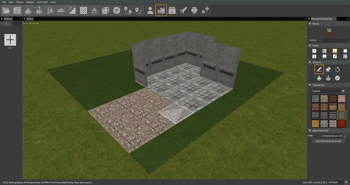Screen dimensions: 350x185
Task: Select the red brick texture swatch
Action: [x=342, y=98]
